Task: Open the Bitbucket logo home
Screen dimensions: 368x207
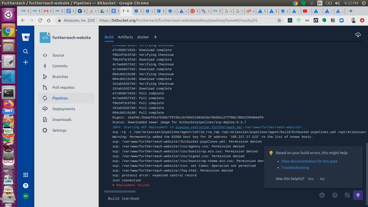Action: pyautogui.click(x=25, y=37)
